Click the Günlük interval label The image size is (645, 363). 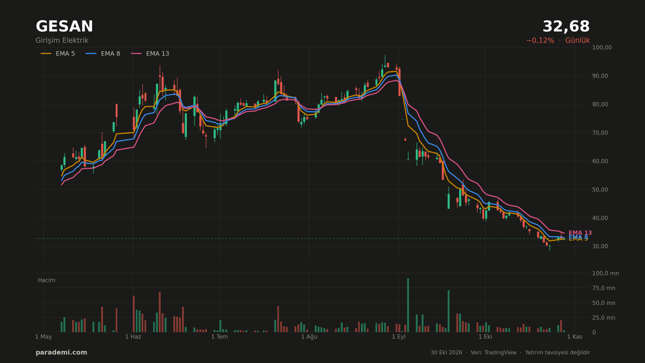click(577, 40)
